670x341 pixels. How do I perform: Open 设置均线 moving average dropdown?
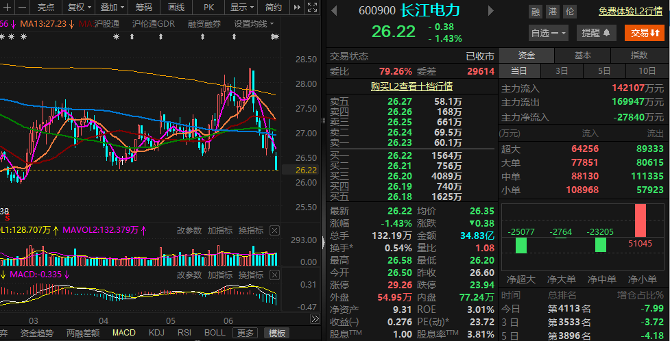(x=254, y=24)
